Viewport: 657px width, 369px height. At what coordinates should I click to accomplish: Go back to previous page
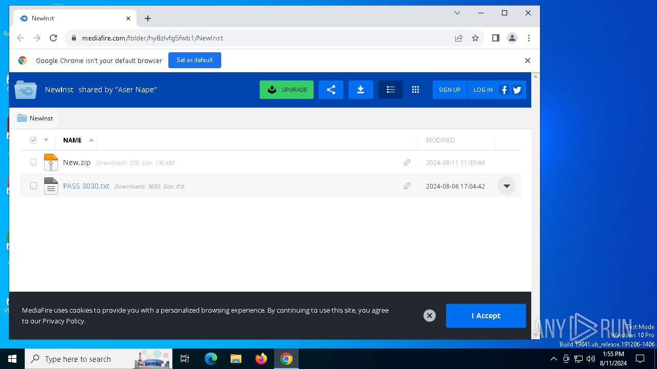click(x=21, y=38)
